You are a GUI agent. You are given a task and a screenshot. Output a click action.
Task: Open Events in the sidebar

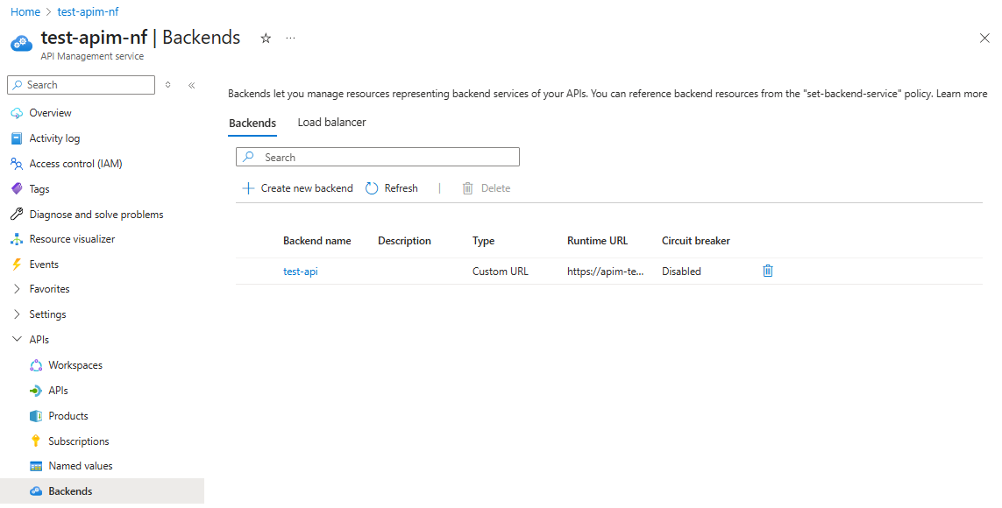point(44,265)
